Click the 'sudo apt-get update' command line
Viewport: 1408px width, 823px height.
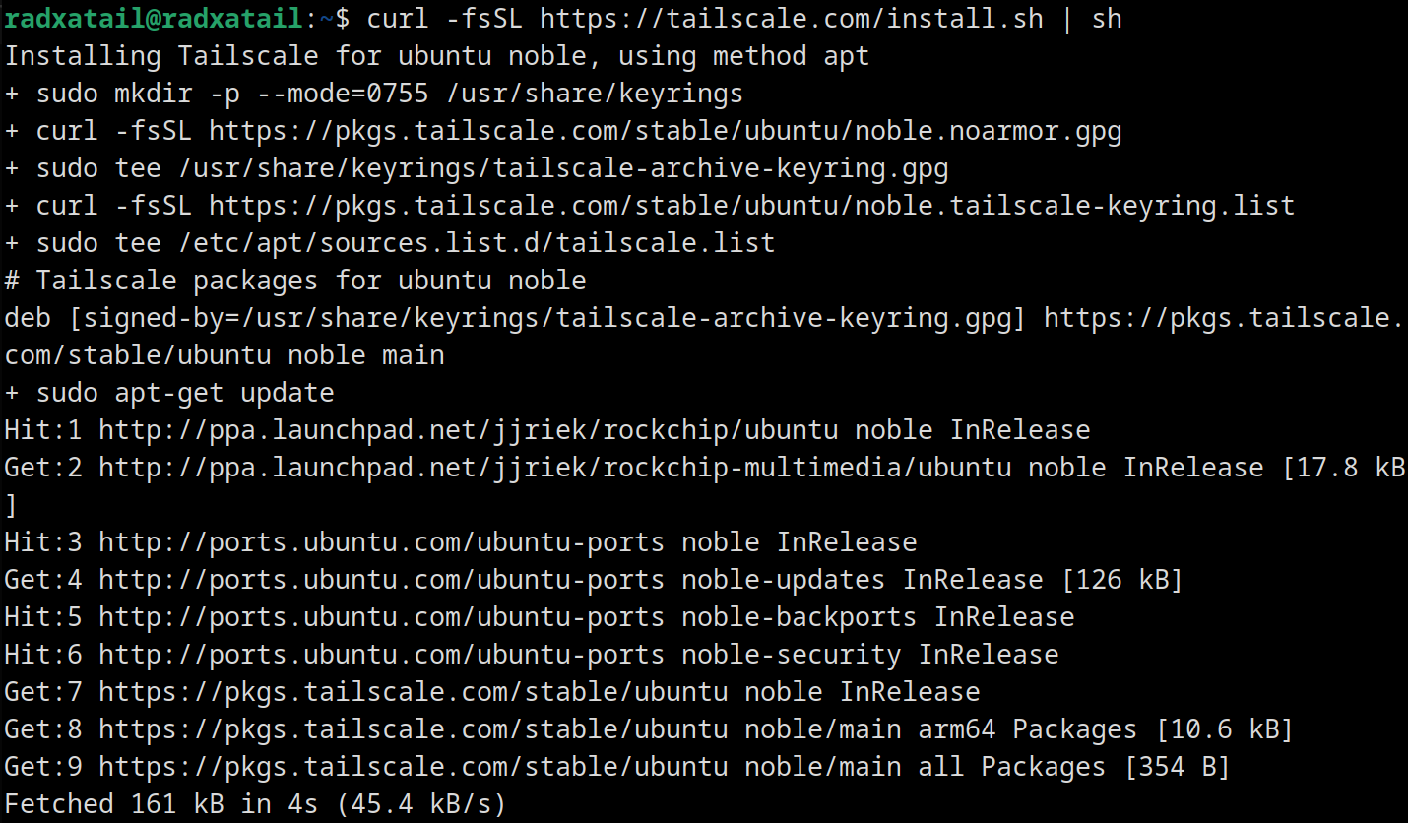tap(169, 393)
